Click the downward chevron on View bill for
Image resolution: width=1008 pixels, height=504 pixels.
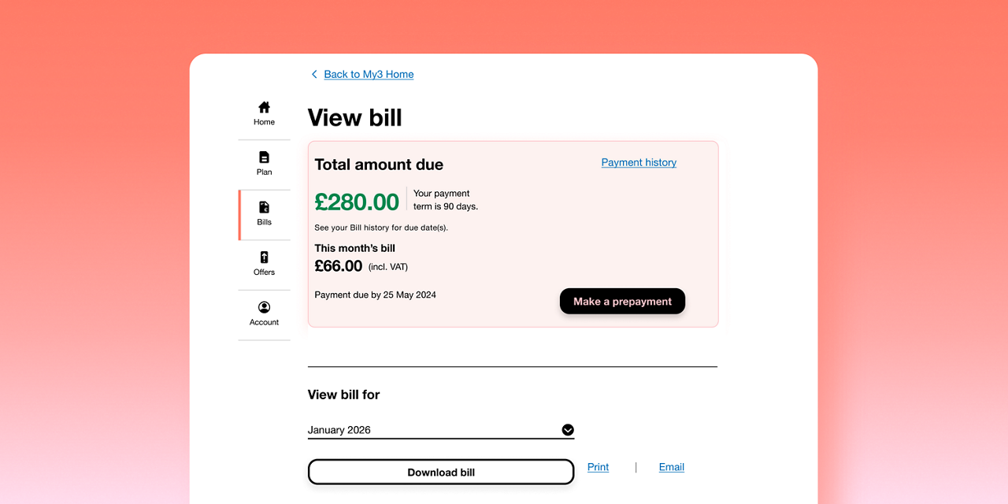pyautogui.click(x=567, y=430)
